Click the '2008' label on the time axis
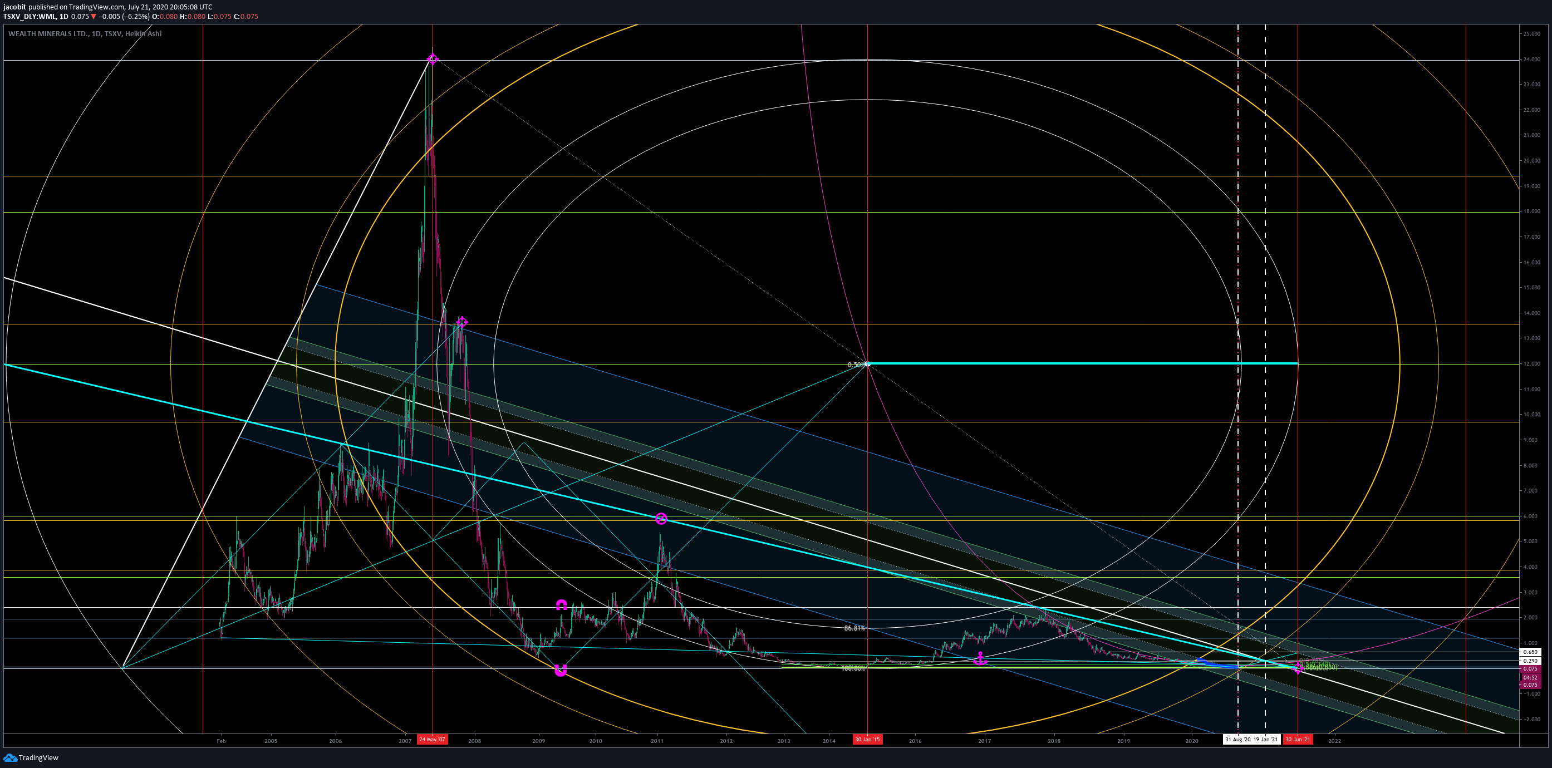The image size is (1552, 768). [x=475, y=741]
